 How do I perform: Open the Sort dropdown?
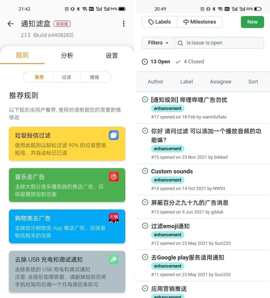pos(253,82)
